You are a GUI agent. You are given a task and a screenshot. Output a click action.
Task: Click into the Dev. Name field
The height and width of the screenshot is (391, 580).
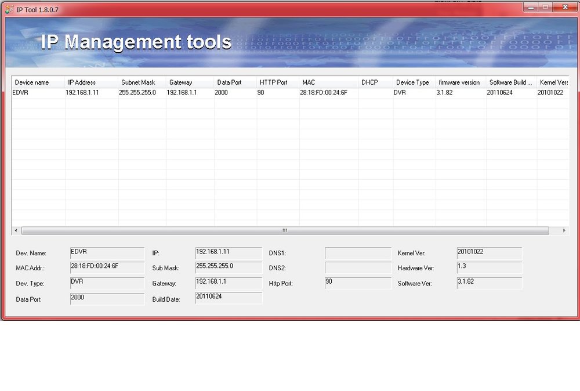107,253
